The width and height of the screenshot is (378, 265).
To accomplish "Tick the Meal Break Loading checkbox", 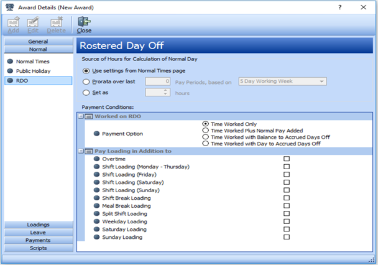I will point(287,206).
